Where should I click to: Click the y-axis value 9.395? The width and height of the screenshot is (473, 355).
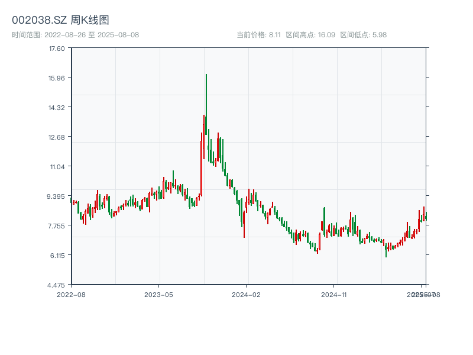click(x=56, y=196)
